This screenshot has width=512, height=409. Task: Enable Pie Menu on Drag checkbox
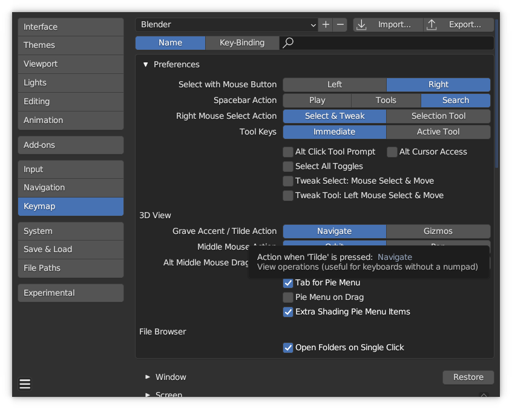coord(288,297)
